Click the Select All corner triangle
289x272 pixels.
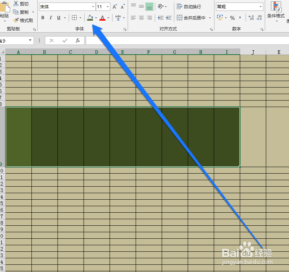point(3,52)
